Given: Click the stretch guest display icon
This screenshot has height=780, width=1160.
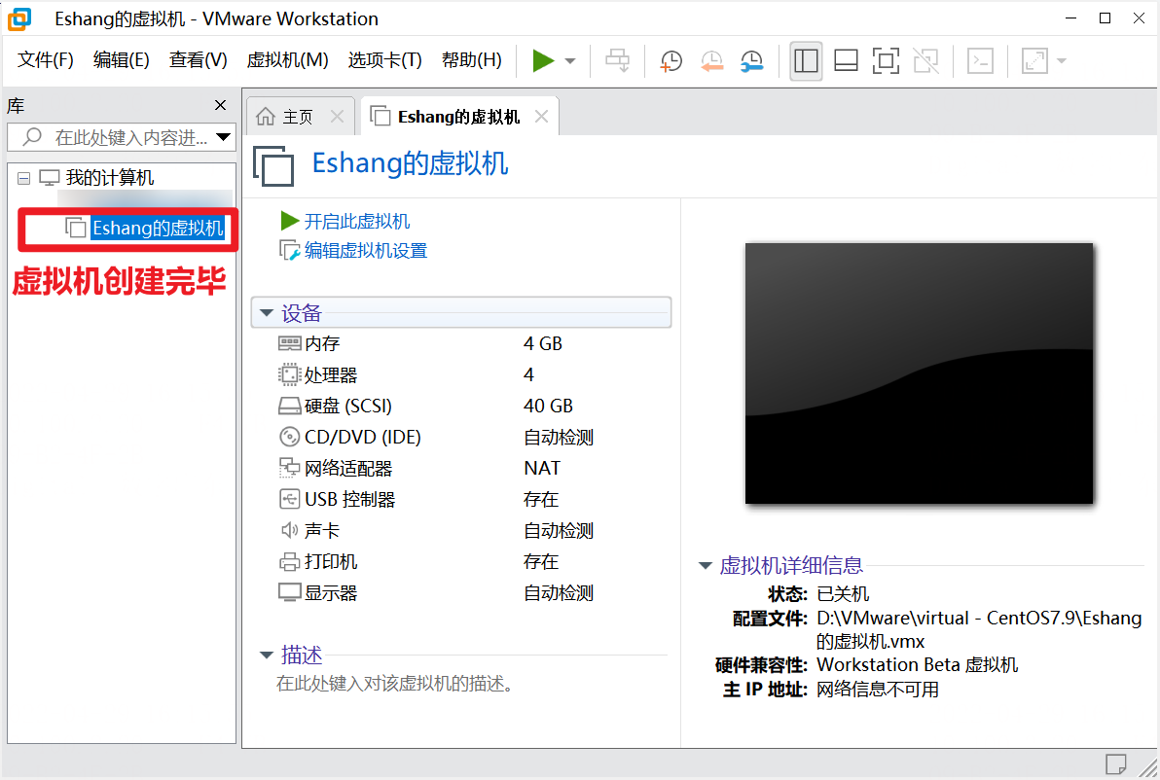Looking at the screenshot, I should (x=1034, y=60).
